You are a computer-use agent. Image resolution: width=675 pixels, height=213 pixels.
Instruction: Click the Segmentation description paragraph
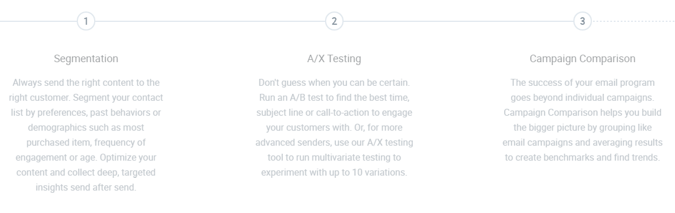tap(85, 135)
